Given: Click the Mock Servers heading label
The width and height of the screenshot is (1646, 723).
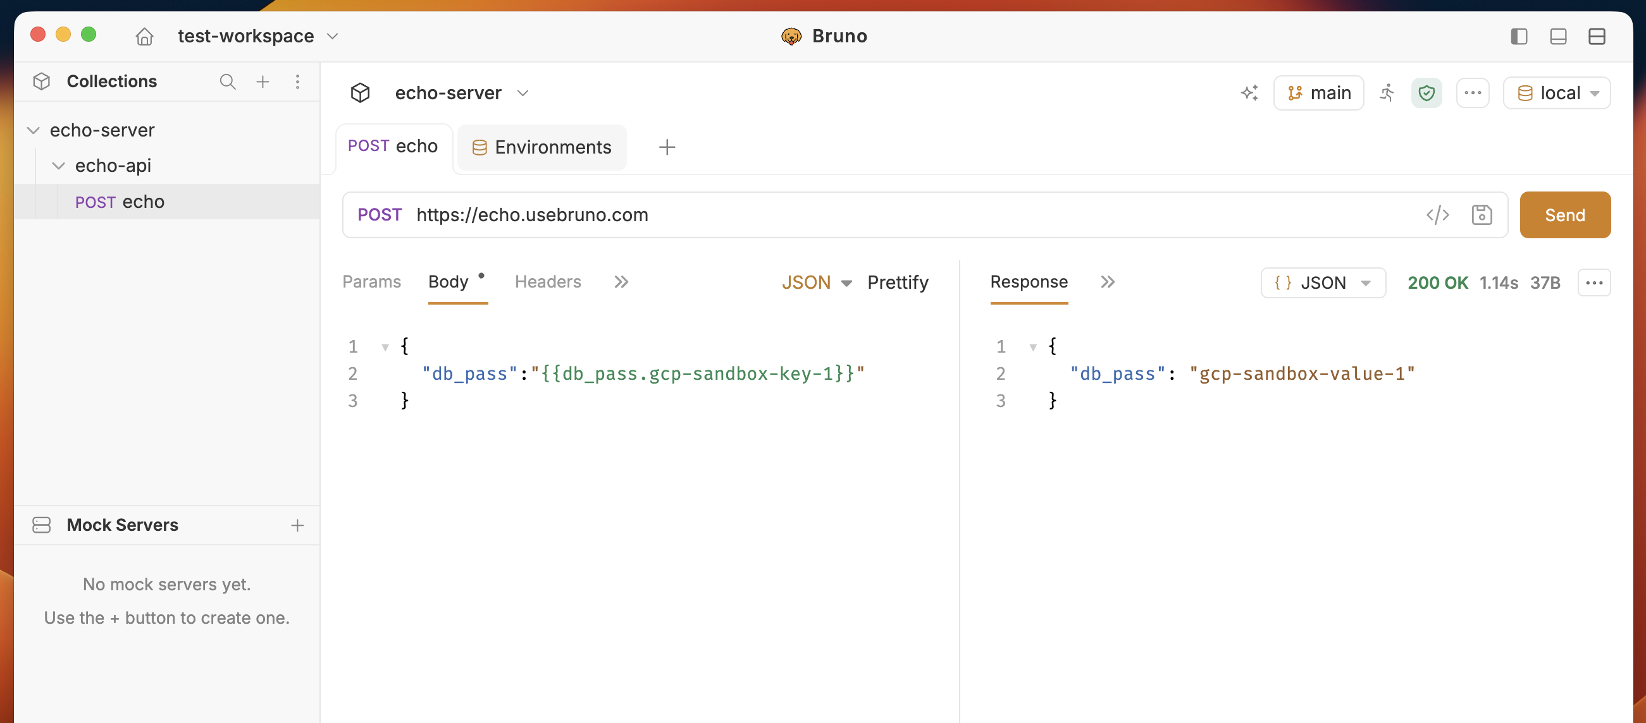Looking at the screenshot, I should tap(123, 525).
